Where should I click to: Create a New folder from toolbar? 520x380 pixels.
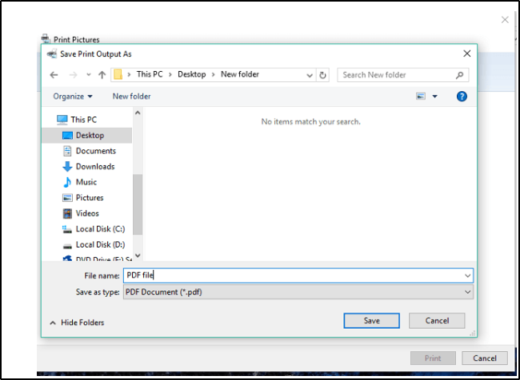click(132, 97)
